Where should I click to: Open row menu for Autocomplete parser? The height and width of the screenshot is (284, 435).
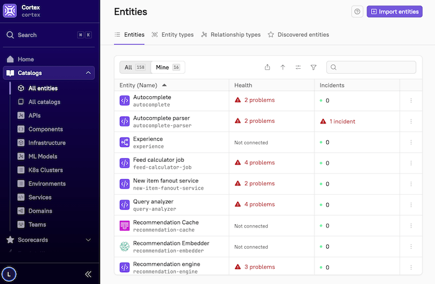pos(411,122)
